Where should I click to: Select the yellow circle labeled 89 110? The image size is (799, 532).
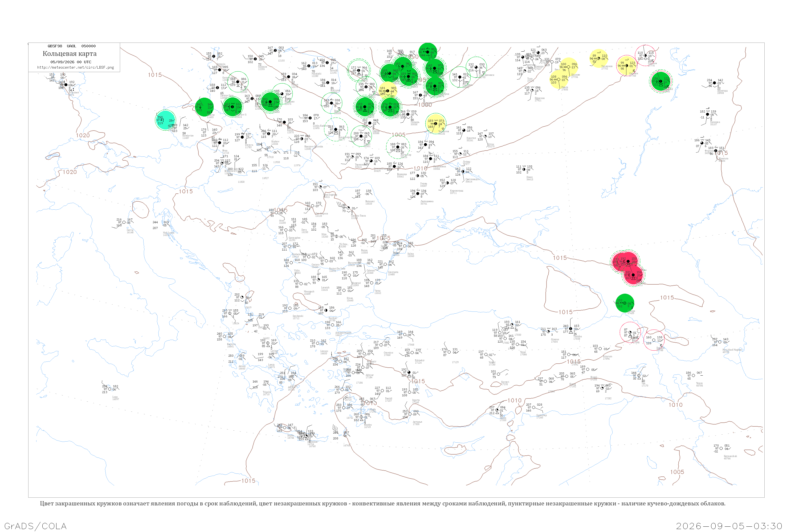click(x=599, y=58)
